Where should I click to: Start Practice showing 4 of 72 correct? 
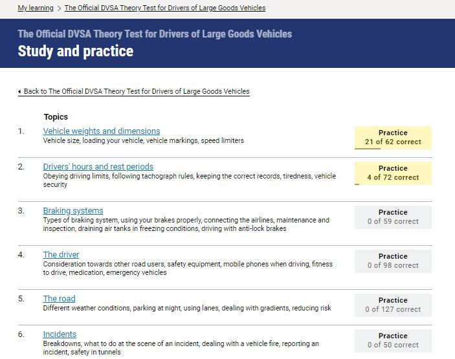click(x=393, y=173)
